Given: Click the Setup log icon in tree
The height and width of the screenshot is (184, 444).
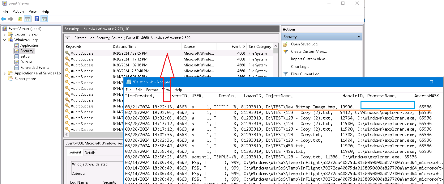Looking at the screenshot, I should click(x=17, y=56).
